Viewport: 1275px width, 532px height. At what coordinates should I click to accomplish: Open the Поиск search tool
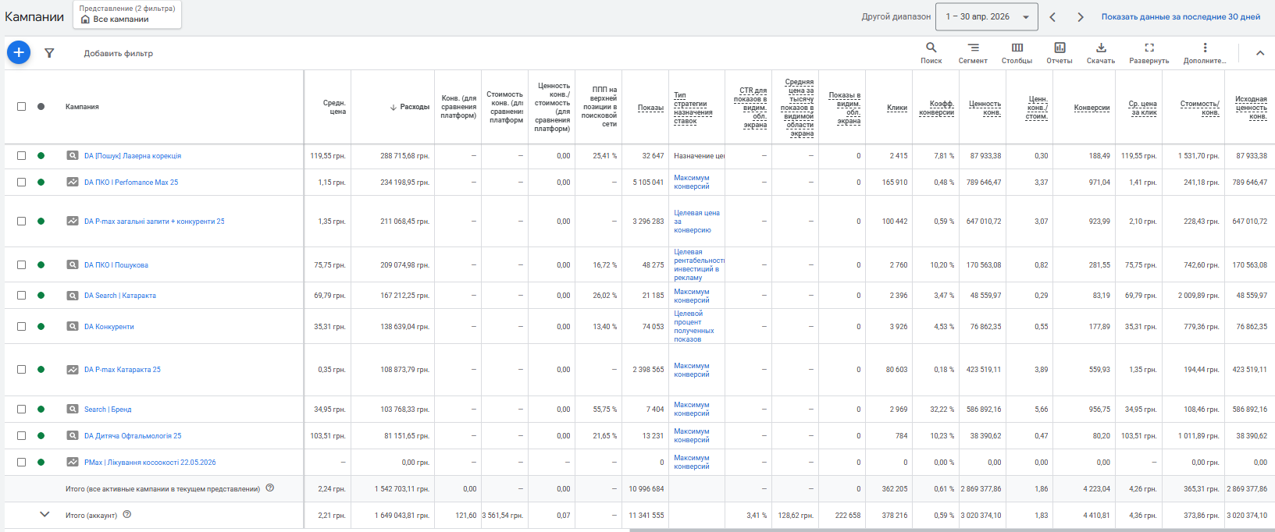pos(931,53)
